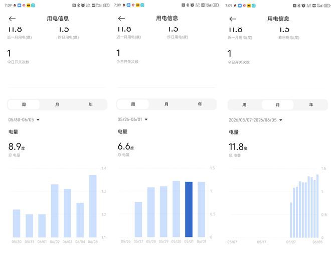331x253 pixels.
Task: Tap the 06/02 bar in the 8.9度 chart
Action: click(x=55, y=211)
